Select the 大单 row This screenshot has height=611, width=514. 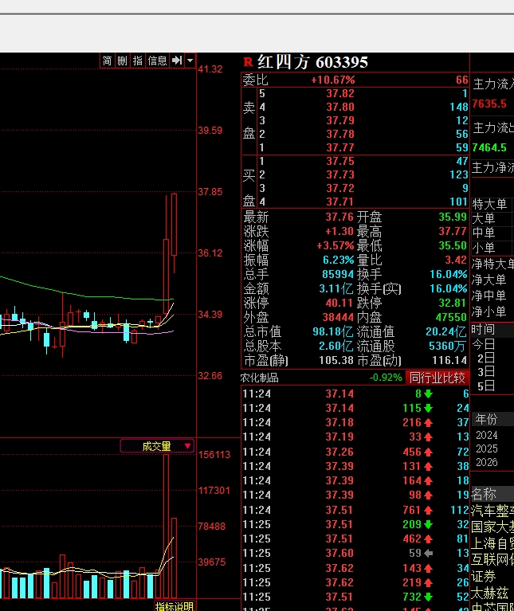[x=492, y=218]
